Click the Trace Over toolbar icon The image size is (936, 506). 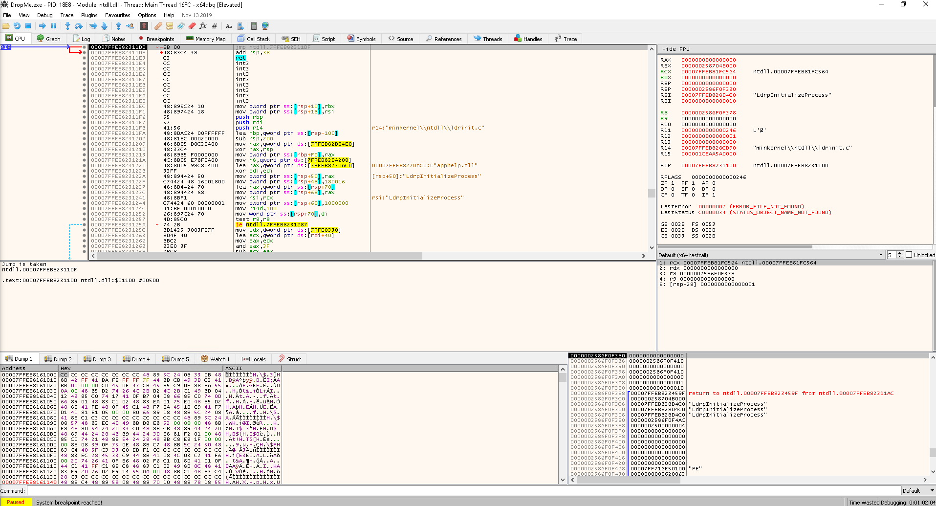(104, 26)
